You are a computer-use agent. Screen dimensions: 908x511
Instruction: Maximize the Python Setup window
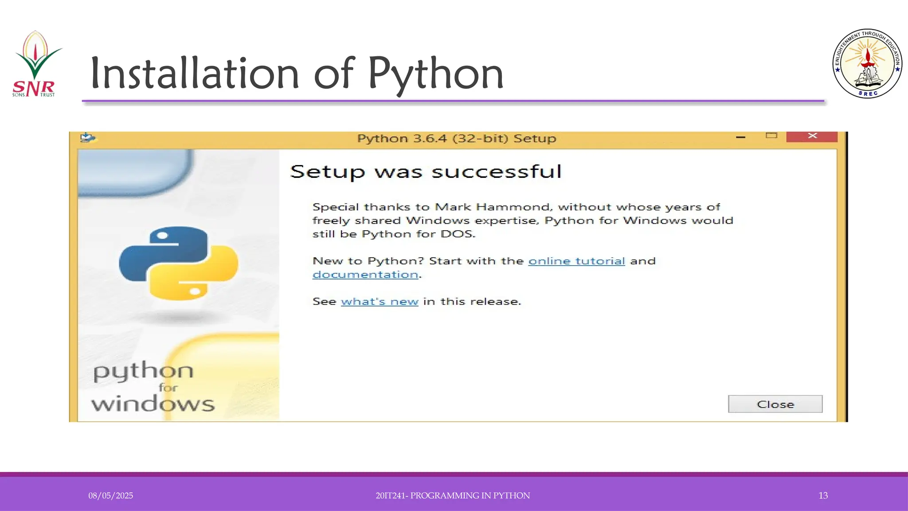771,136
